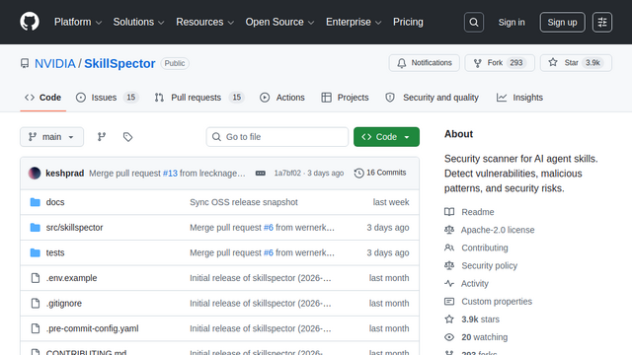Switch to the Code tab

43,98
